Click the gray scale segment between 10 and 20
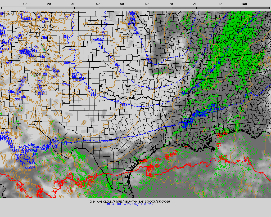The image size is (271, 217). click(38, 8)
